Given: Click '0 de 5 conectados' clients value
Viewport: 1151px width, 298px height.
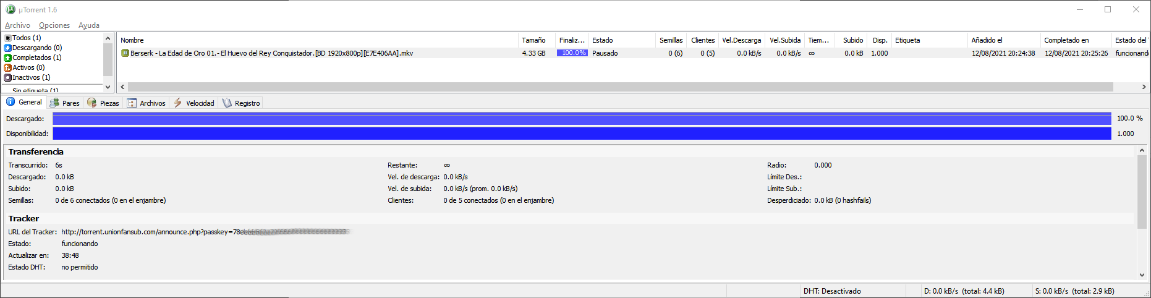Looking at the screenshot, I should tap(498, 200).
